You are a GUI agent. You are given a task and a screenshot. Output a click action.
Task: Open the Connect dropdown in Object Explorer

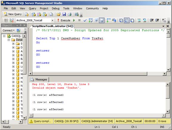tap(9, 30)
